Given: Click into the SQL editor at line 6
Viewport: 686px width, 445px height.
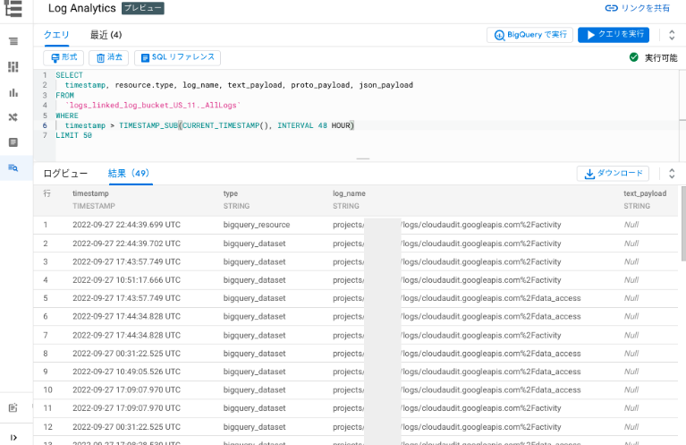Looking at the screenshot, I should click(x=368, y=125).
